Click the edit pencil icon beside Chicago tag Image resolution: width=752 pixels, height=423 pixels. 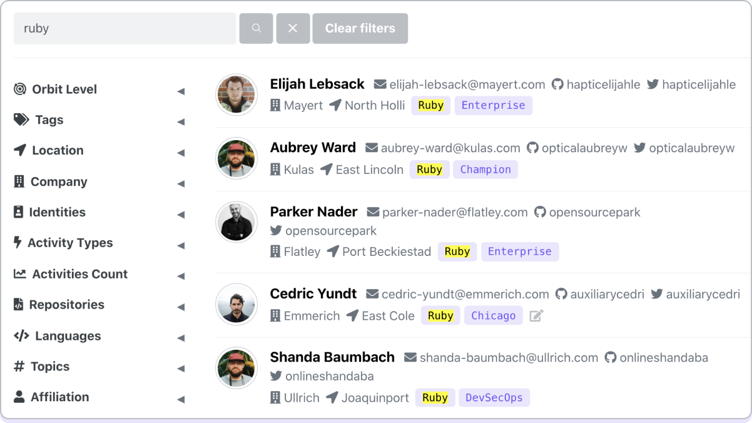536,316
